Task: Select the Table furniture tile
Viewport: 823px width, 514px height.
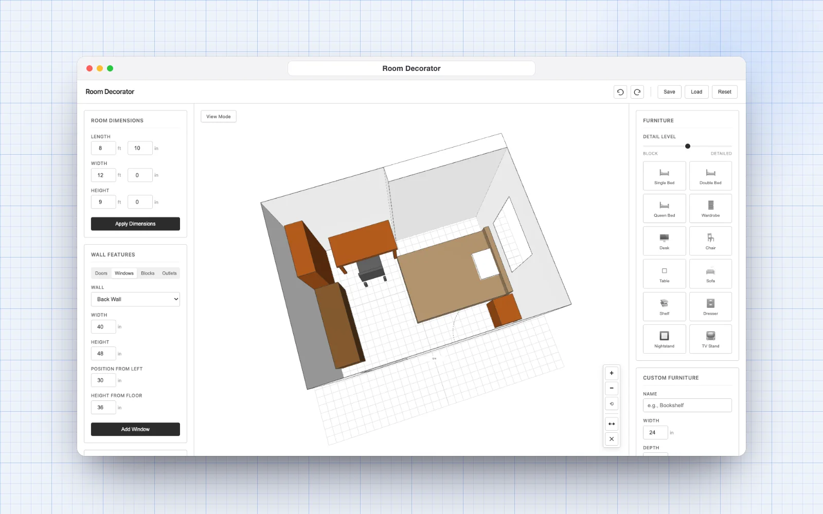Action: coord(664,274)
